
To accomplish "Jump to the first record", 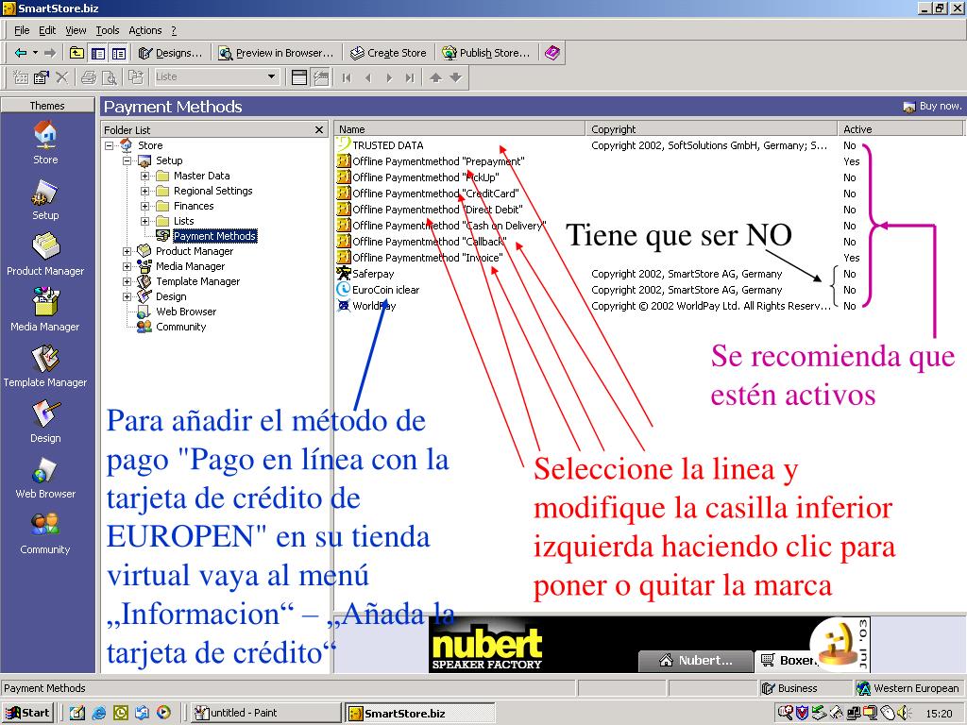I will (x=347, y=77).
